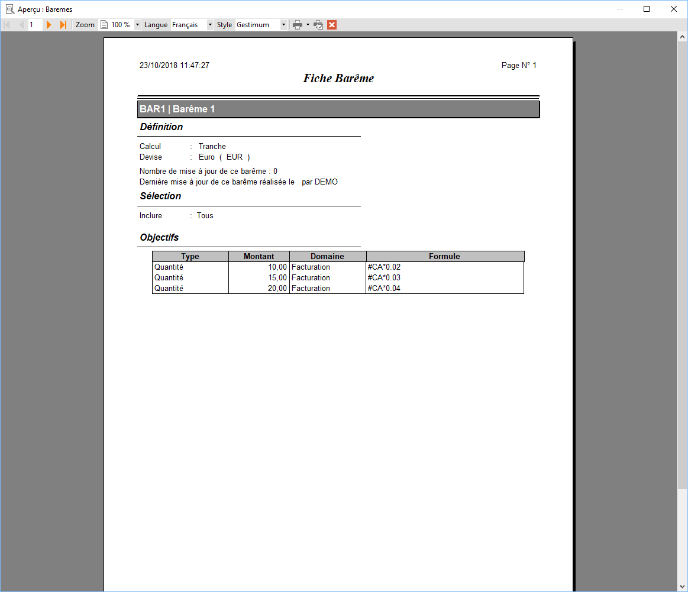This screenshot has height=592, width=688.
Task: Go to the first page
Action: (x=7, y=25)
